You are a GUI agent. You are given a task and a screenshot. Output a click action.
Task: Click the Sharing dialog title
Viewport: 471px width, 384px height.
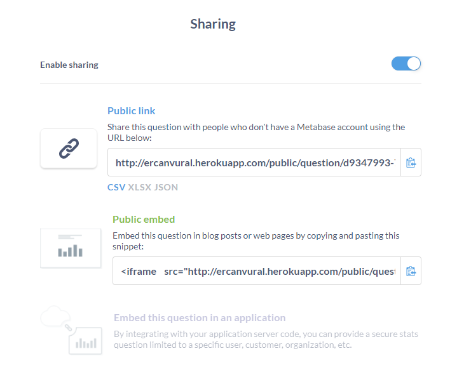[213, 24]
